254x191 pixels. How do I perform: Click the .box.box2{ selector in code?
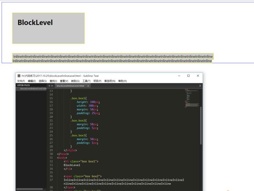coord(79,121)
